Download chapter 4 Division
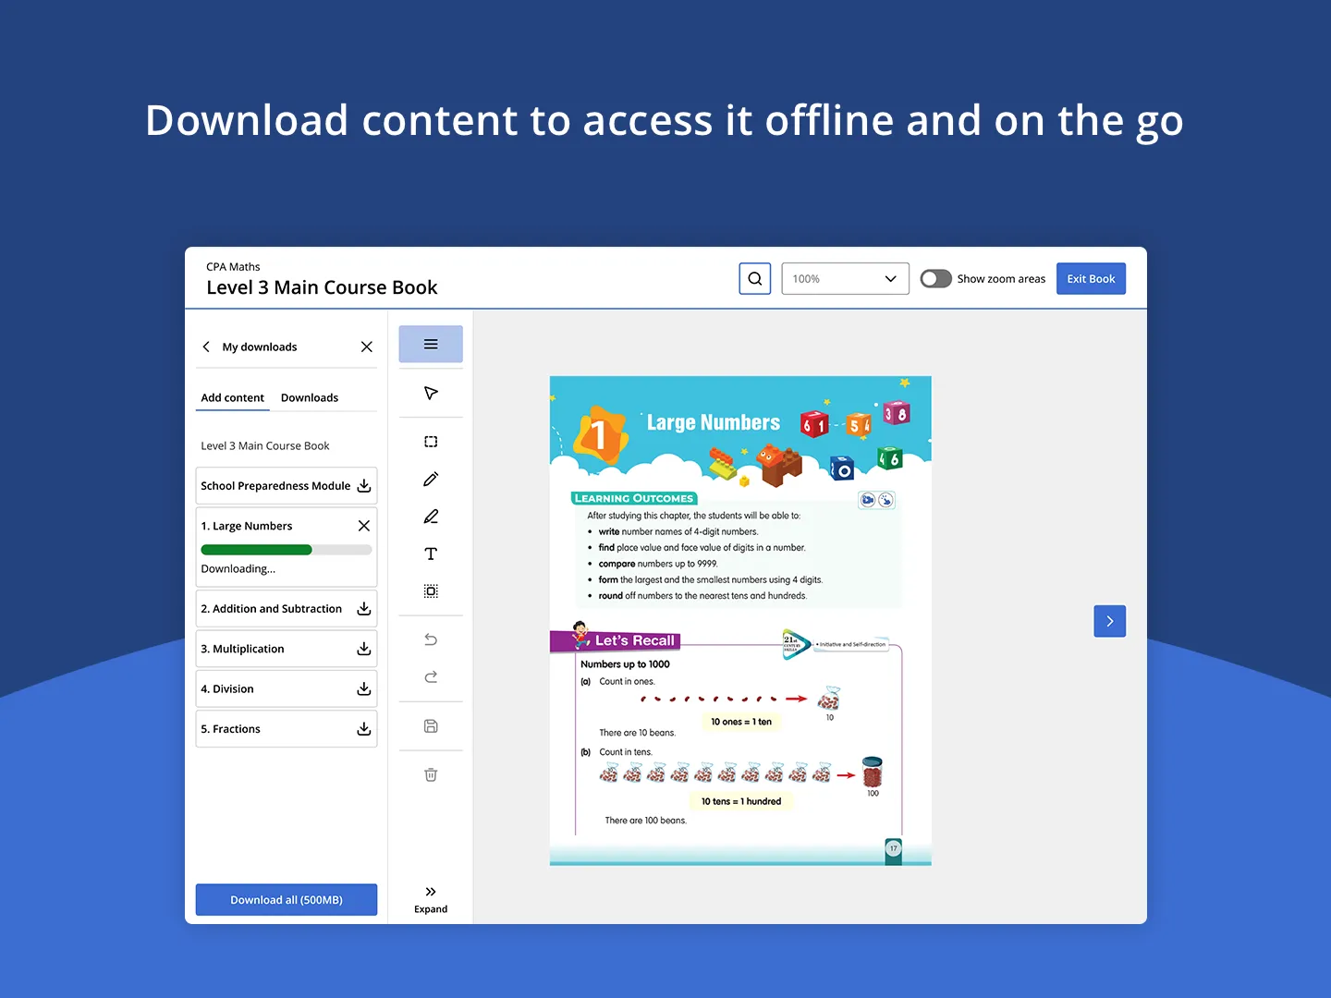Screen dimensions: 1331x998 pos(364,689)
